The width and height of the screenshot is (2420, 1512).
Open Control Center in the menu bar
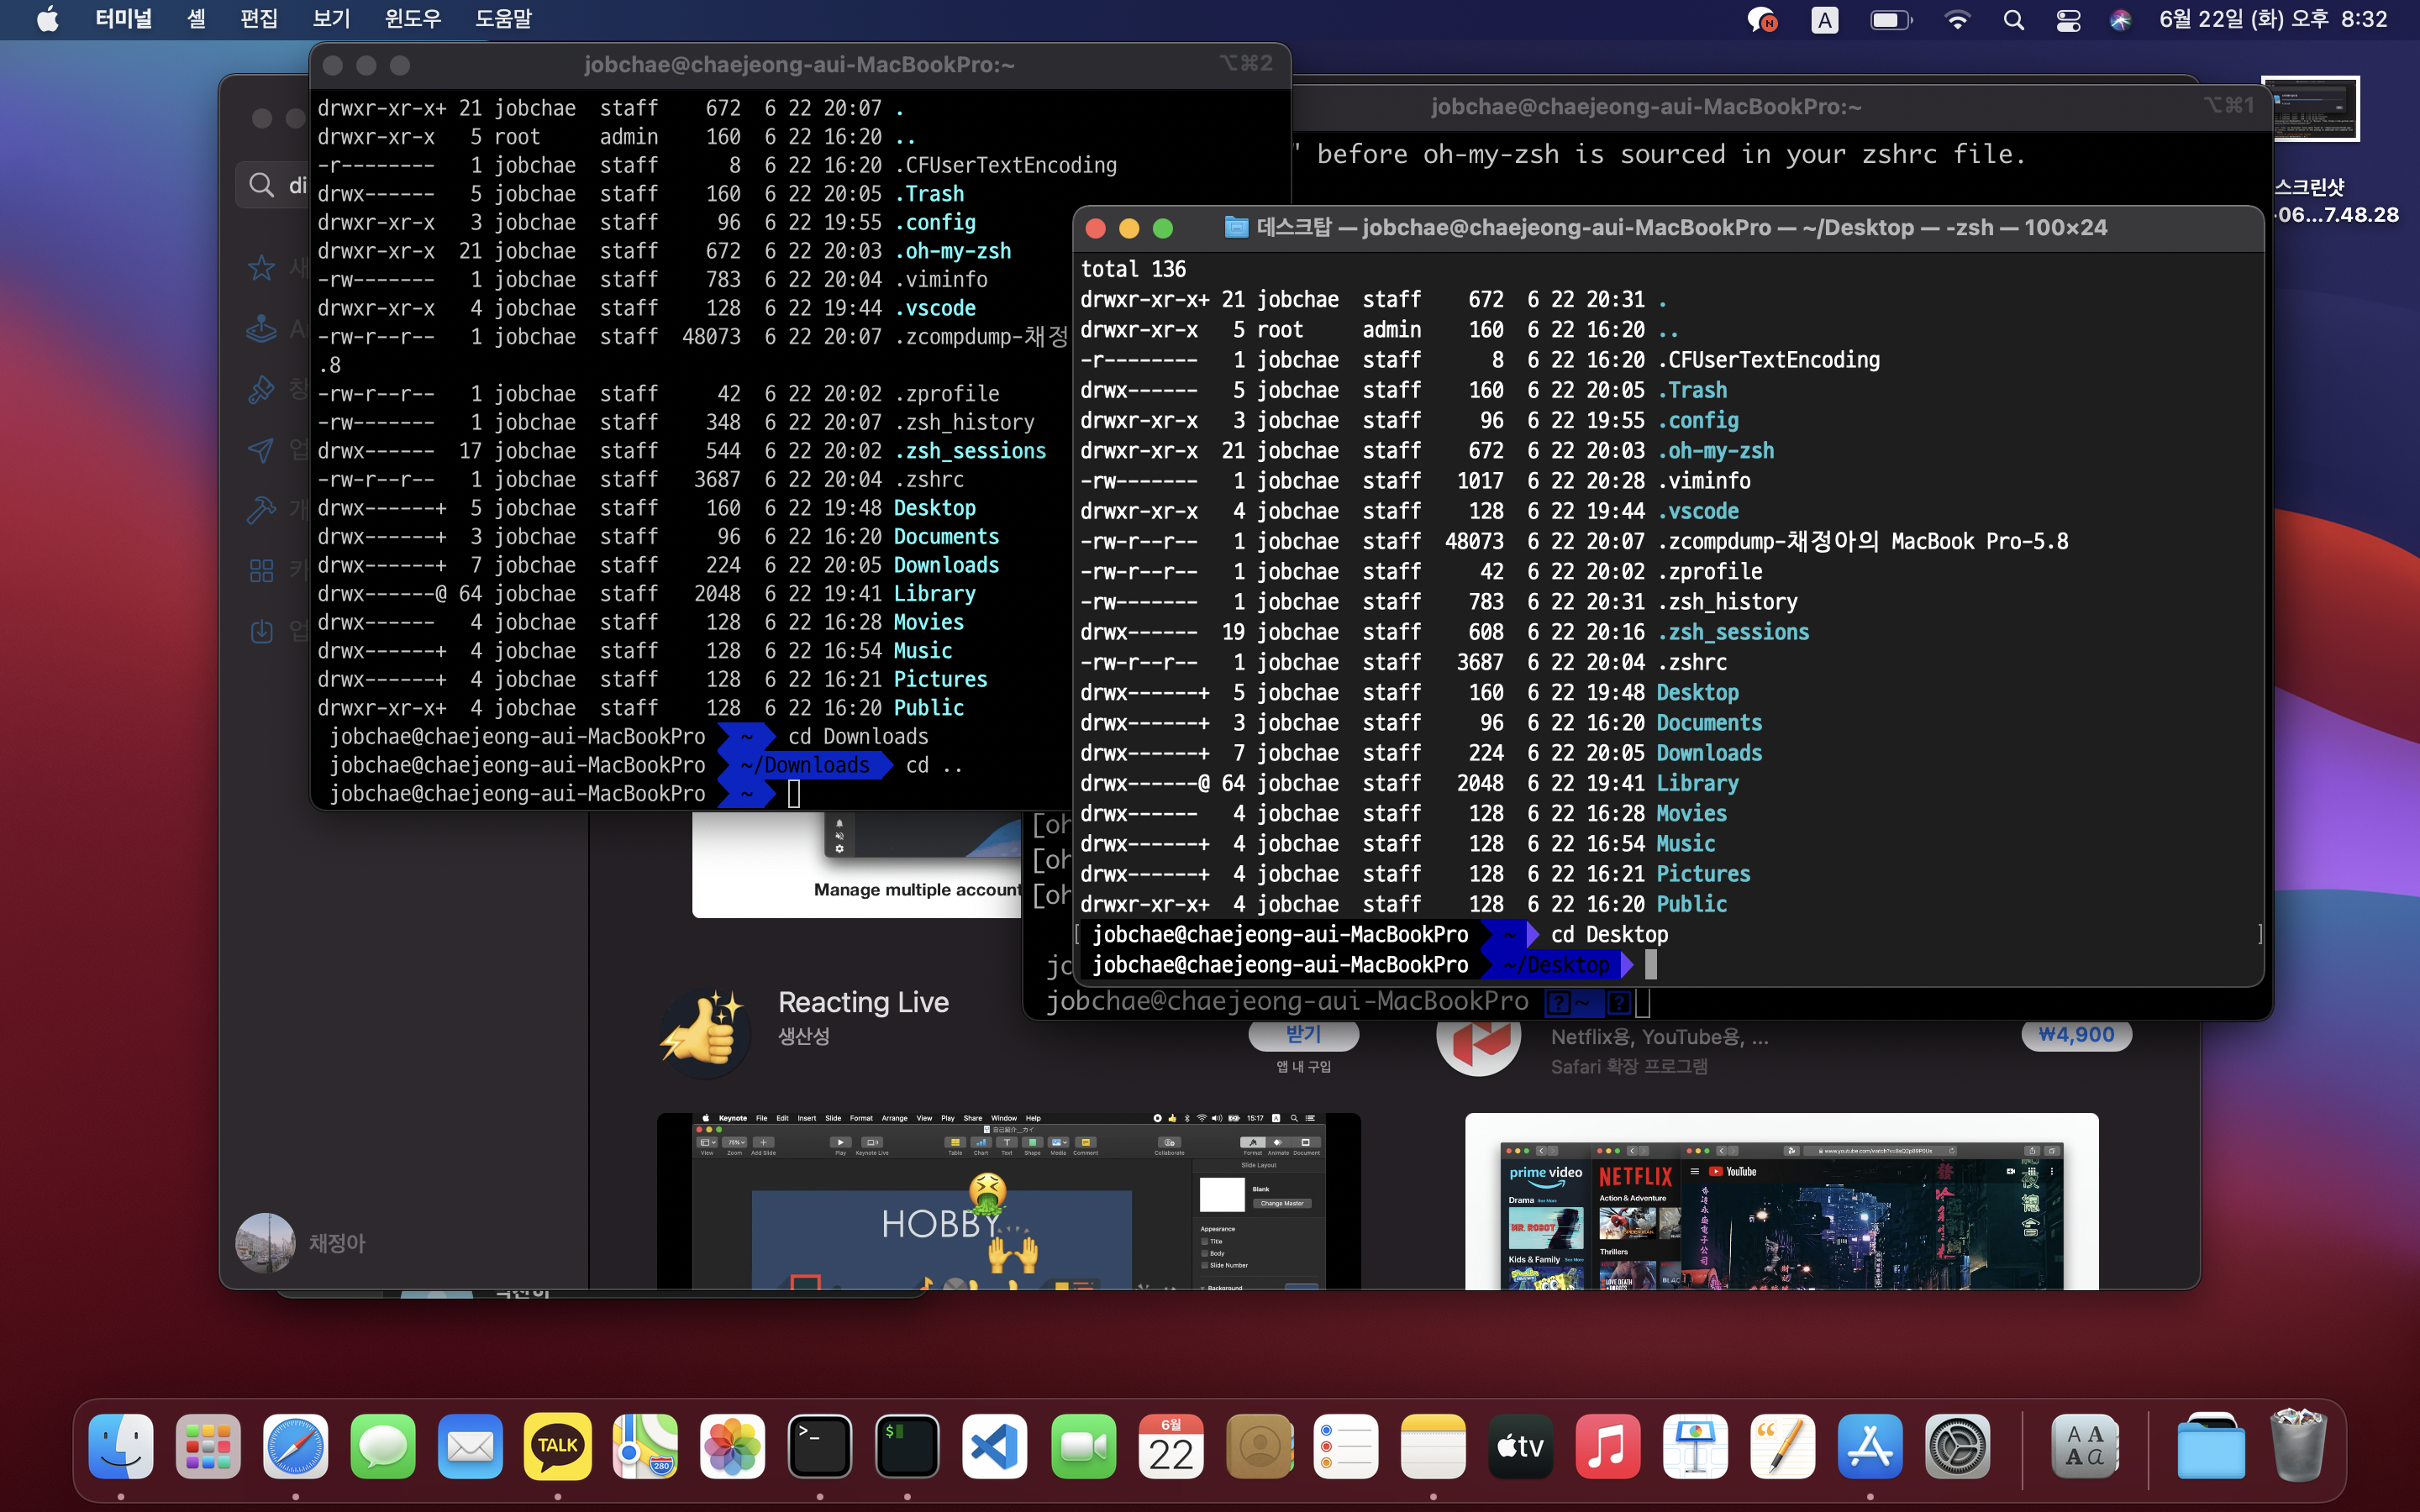tap(2068, 20)
